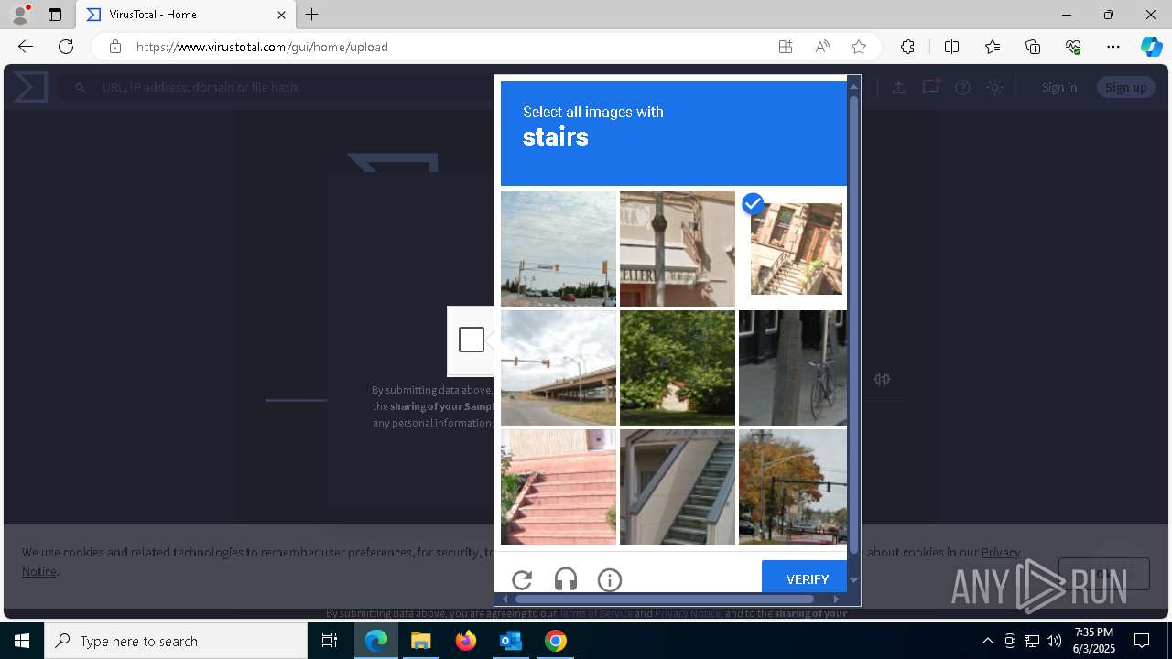Viewport: 1172px width, 659px height.
Task: Select the autumn street traffic light tile
Action: click(x=793, y=487)
